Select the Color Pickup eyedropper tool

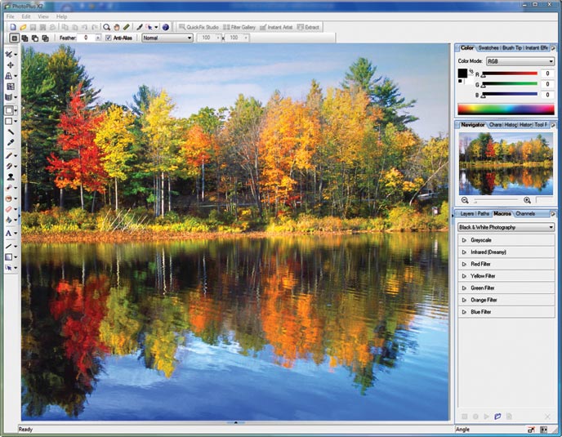point(10,143)
